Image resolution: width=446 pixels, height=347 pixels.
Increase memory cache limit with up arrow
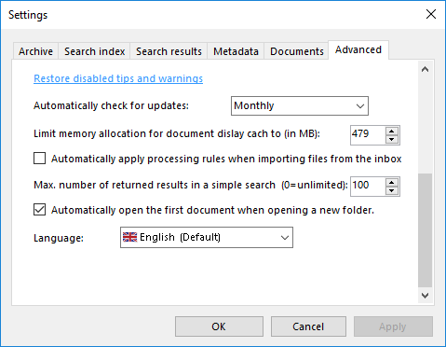tap(392, 132)
